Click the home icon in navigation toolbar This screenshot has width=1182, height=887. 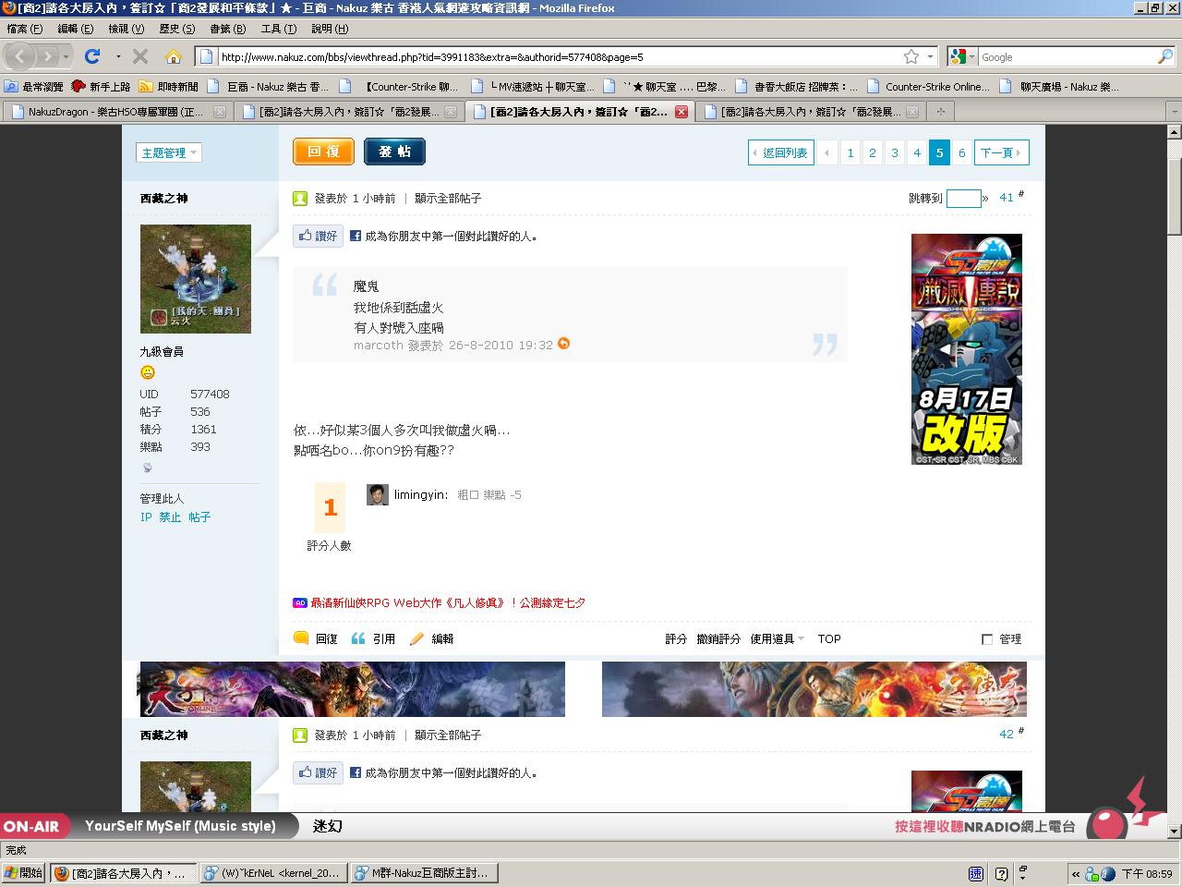coord(173,56)
